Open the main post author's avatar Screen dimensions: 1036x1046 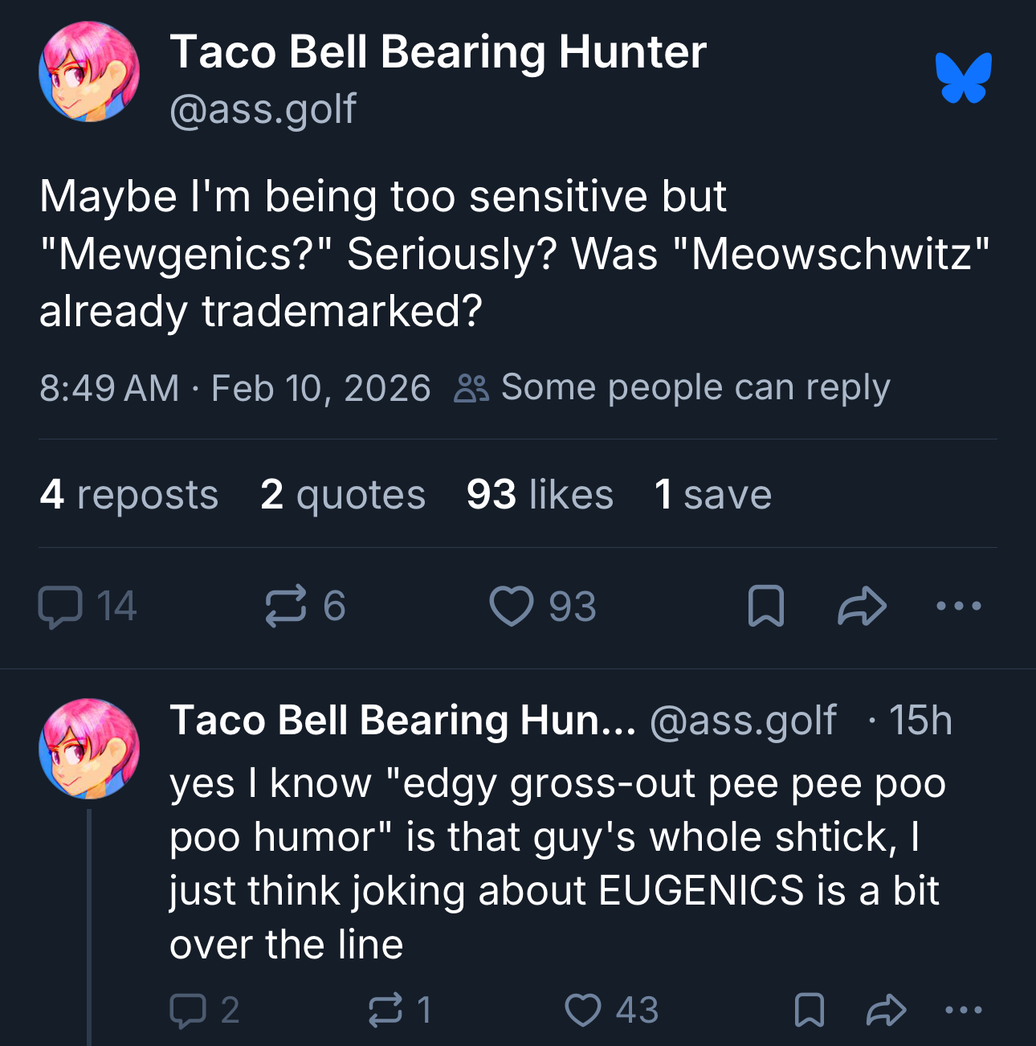pyautogui.click(x=89, y=72)
